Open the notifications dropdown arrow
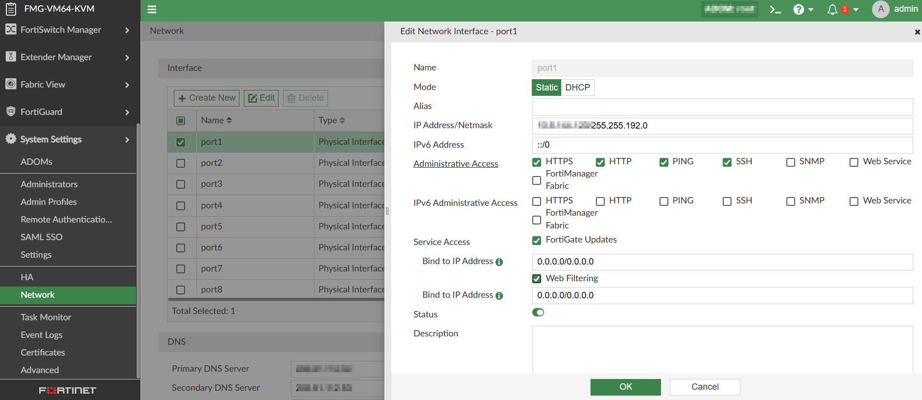Image resolution: width=922 pixels, height=400 pixels. [x=856, y=10]
